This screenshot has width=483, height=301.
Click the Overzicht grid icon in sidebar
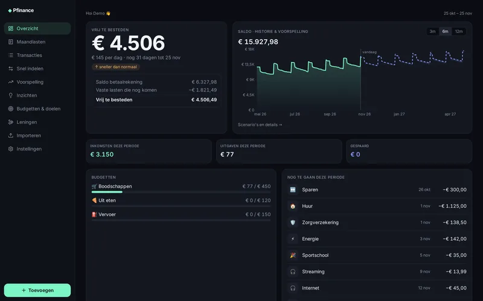click(x=11, y=28)
